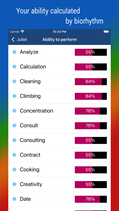Screen dimensions: 119x211
Task: Choose the Creativity entry
Action: point(59,185)
